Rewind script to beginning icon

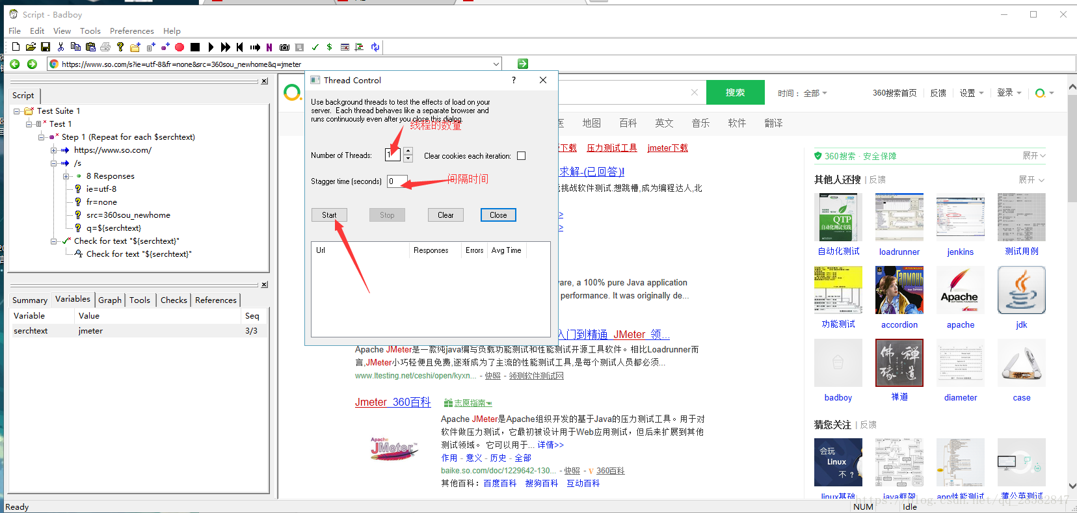coord(240,47)
